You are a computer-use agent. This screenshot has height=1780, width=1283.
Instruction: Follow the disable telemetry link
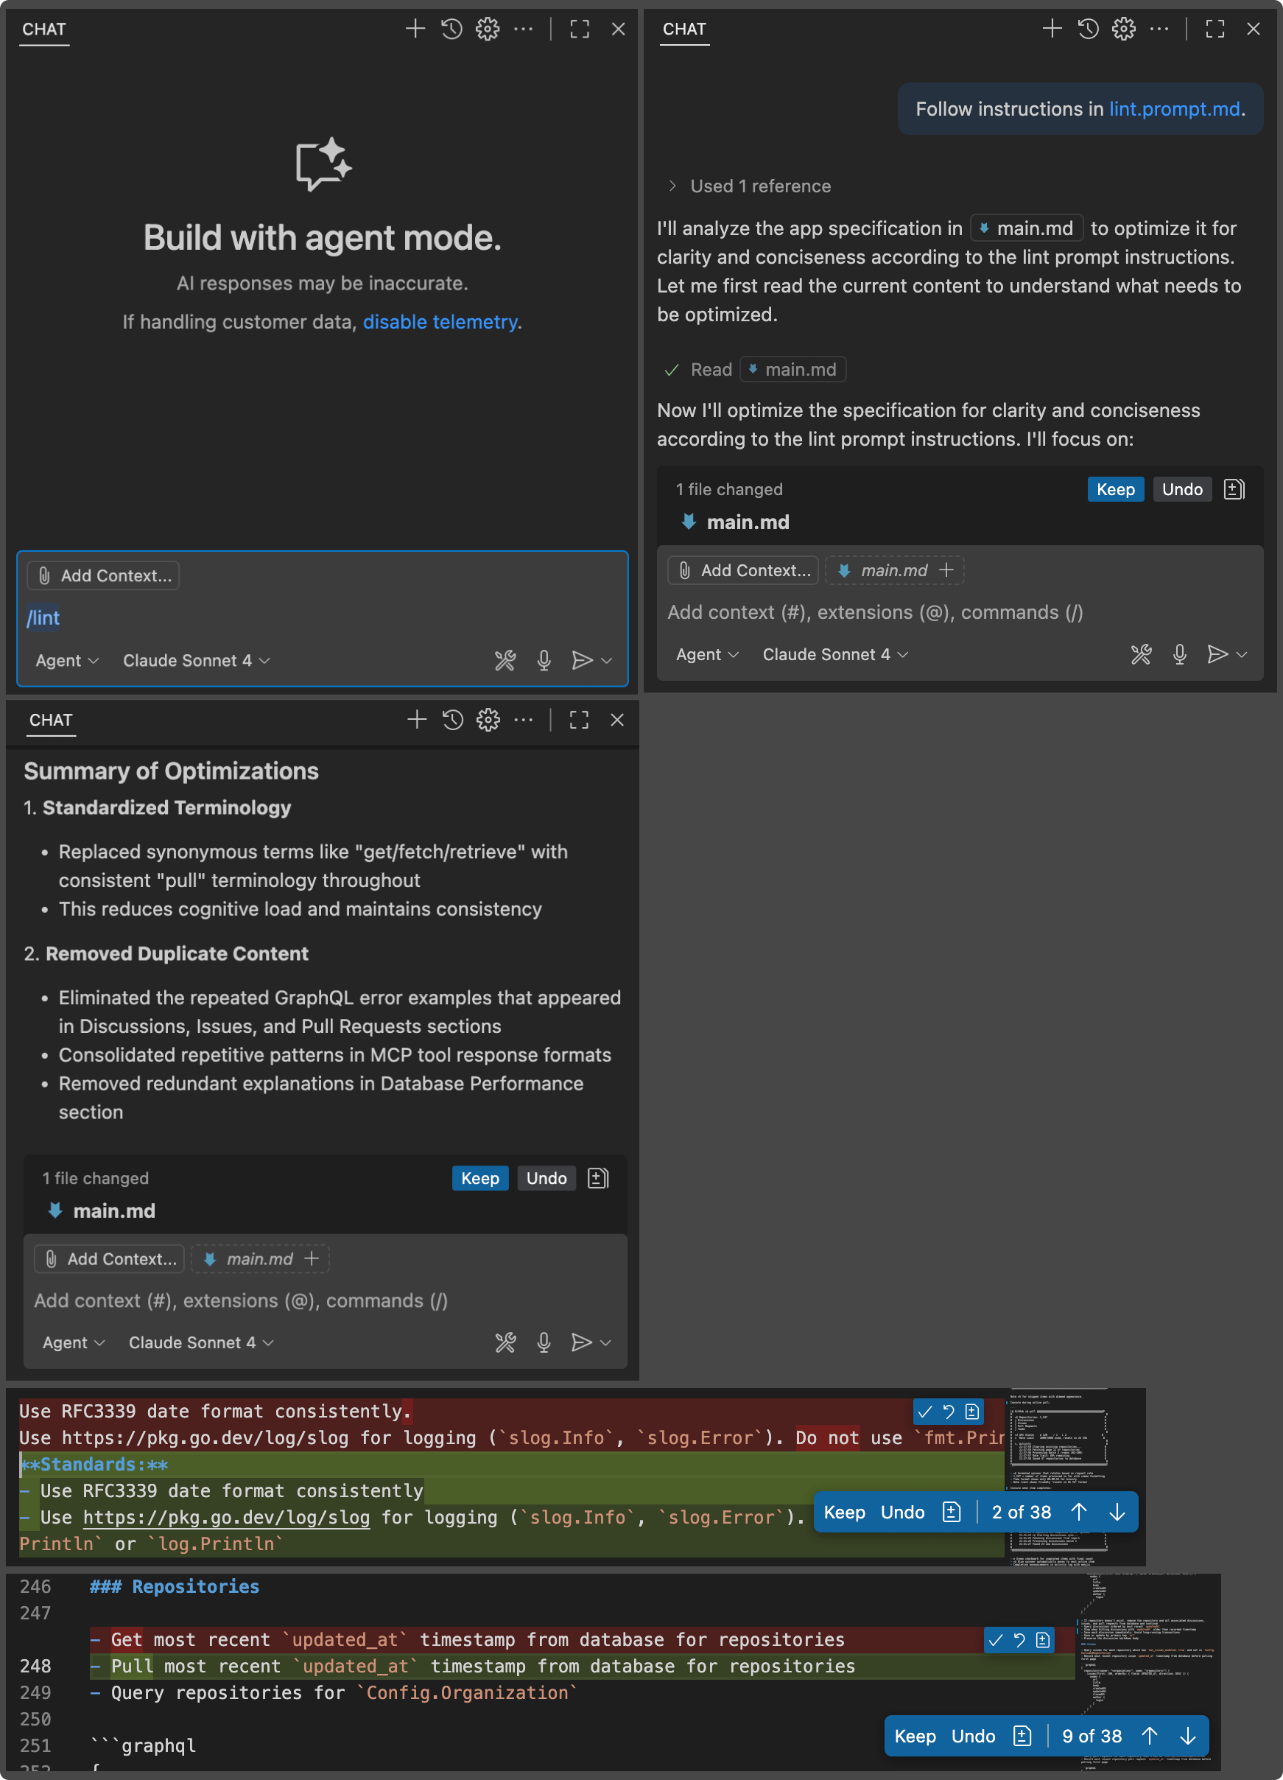[440, 322]
